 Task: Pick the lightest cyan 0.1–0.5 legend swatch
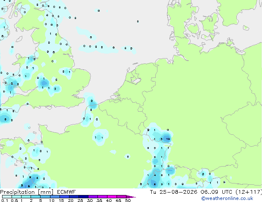coord(7,197)
